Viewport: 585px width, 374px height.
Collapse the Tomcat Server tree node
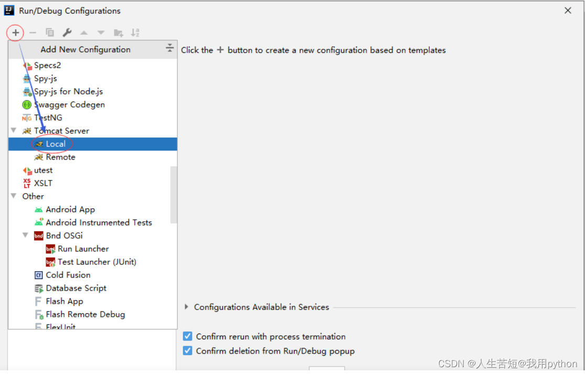(x=14, y=131)
